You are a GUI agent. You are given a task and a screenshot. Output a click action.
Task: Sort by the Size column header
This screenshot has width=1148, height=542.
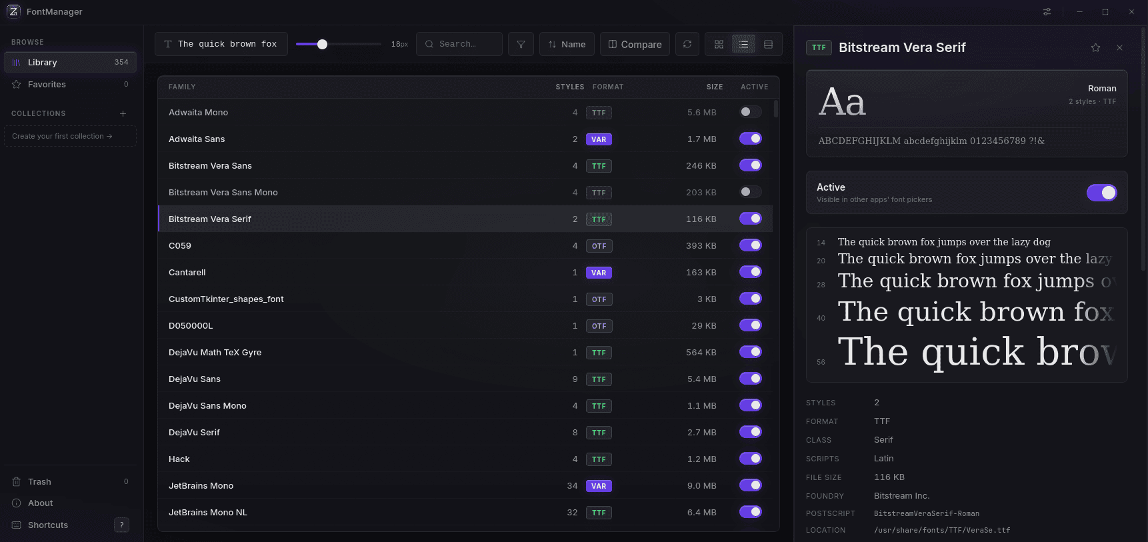tap(715, 87)
